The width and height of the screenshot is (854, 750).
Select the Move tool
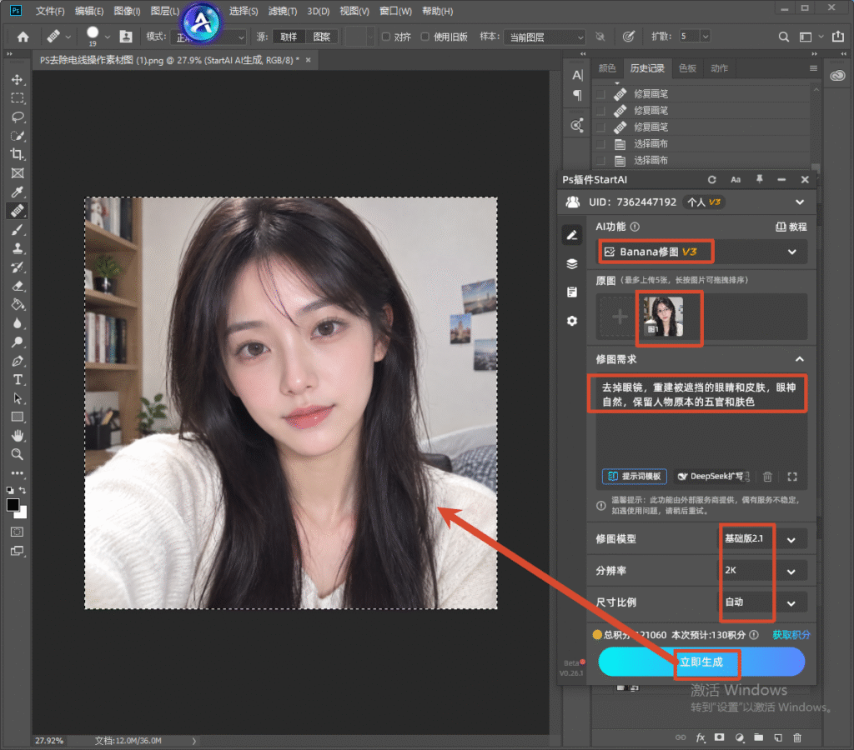(18, 79)
